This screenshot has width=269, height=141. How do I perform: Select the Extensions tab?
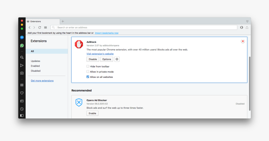[43, 22]
